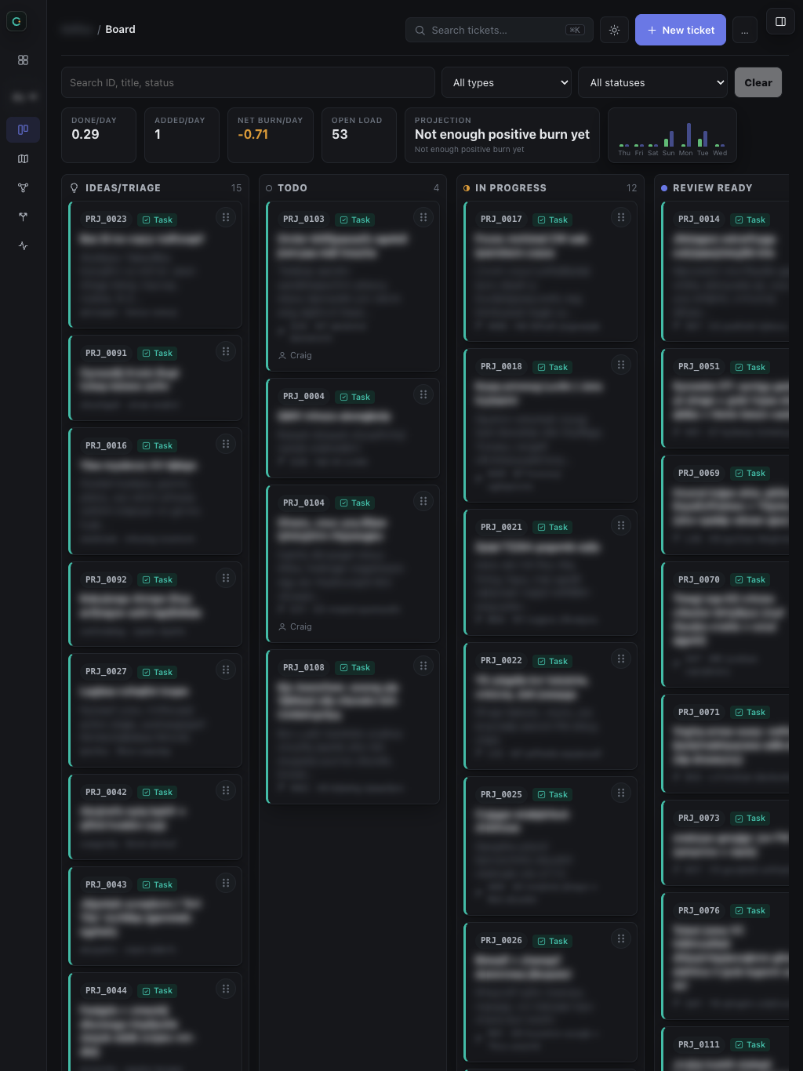Focus the Search tickets field
The image size is (803, 1071).
pos(499,30)
